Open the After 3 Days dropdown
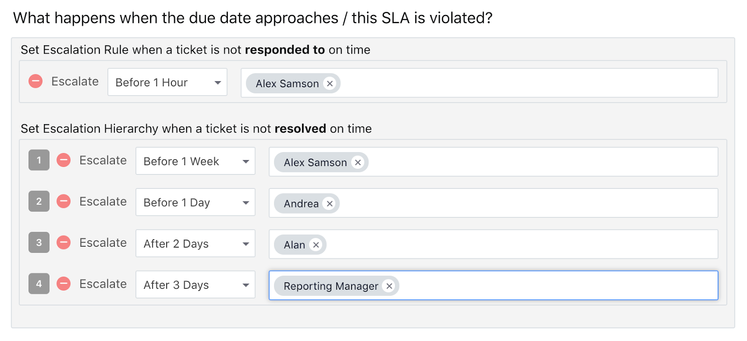 [x=195, y=285]
